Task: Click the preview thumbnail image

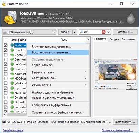Action: tap(115, 74)
